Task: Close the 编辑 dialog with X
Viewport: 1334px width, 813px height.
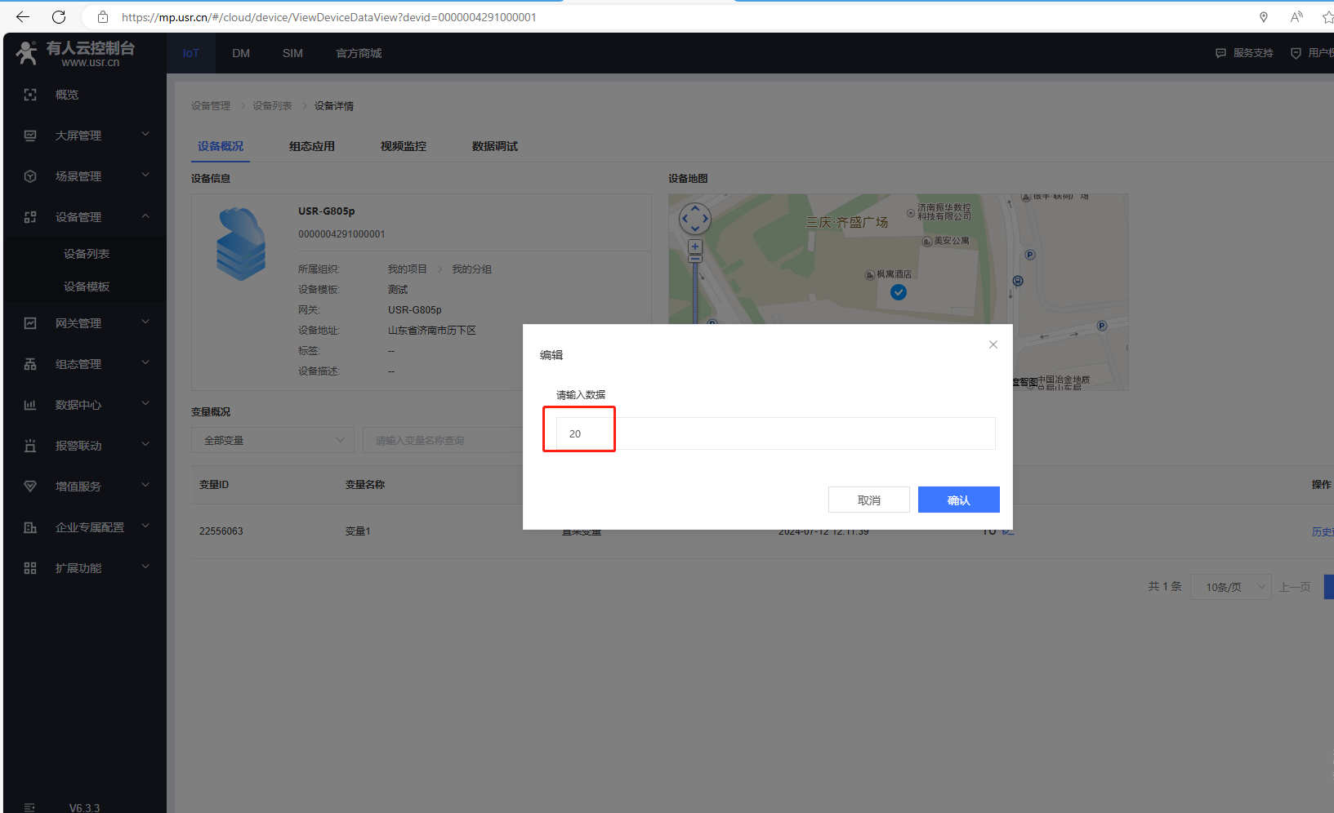Action: 993,344
